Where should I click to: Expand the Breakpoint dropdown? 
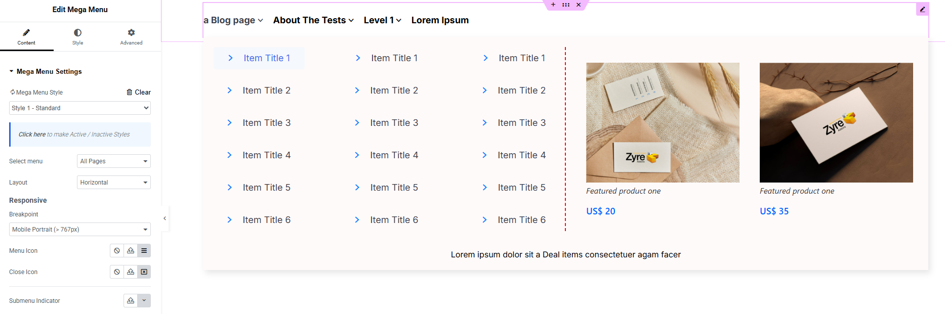80,230
